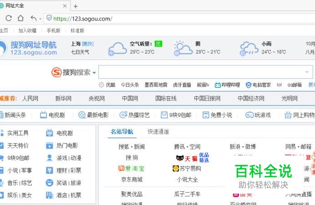Open sidebar 小说|军事 entry
This screenshot has width=315, height=205.
click(16, 170)
